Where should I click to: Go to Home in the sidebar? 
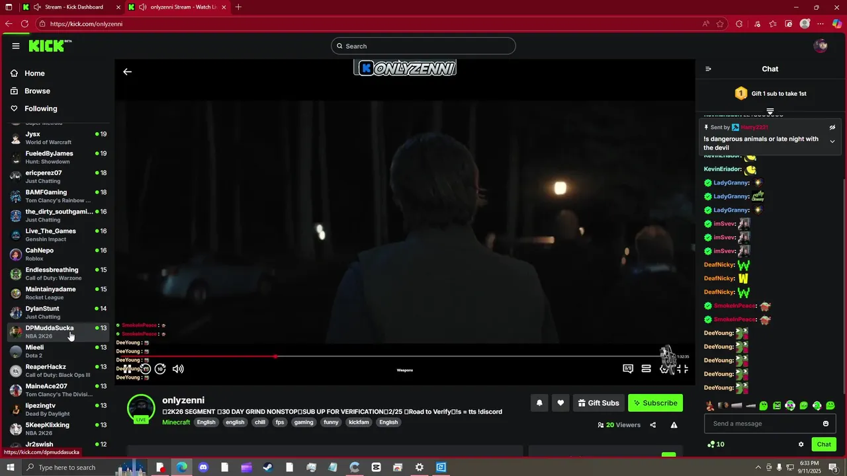point(34,73)
